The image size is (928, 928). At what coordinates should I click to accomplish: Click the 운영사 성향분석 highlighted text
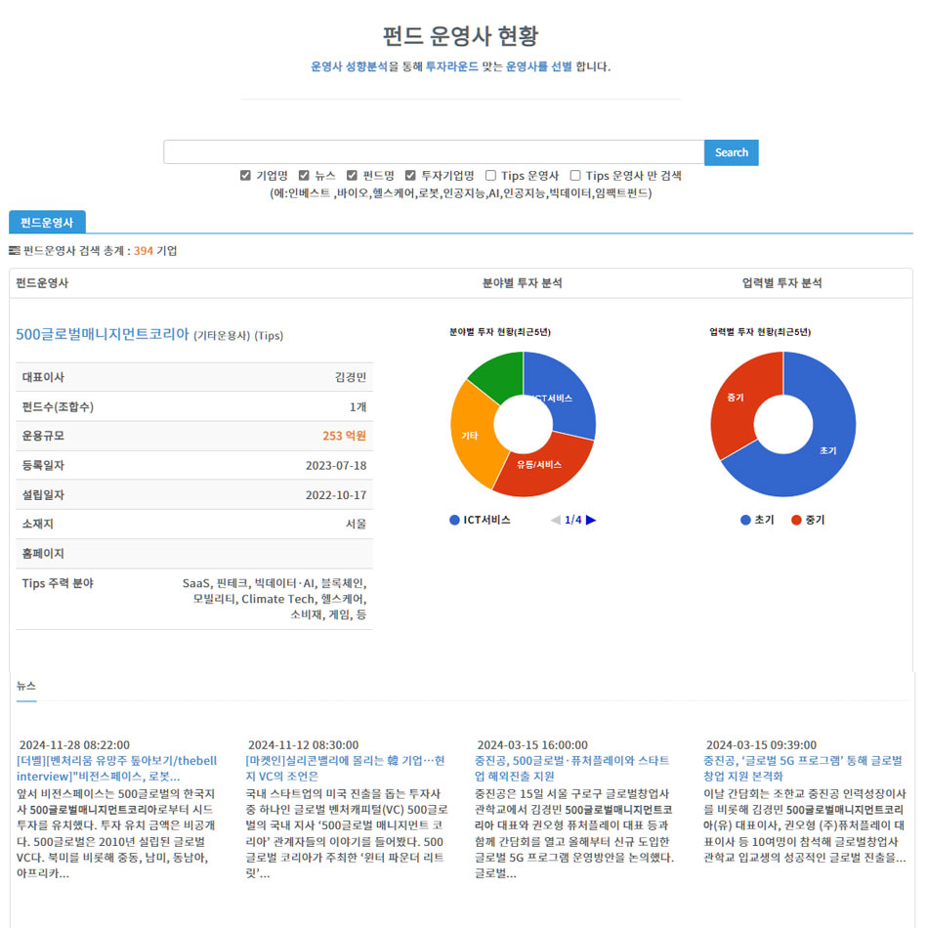point(349,66)
